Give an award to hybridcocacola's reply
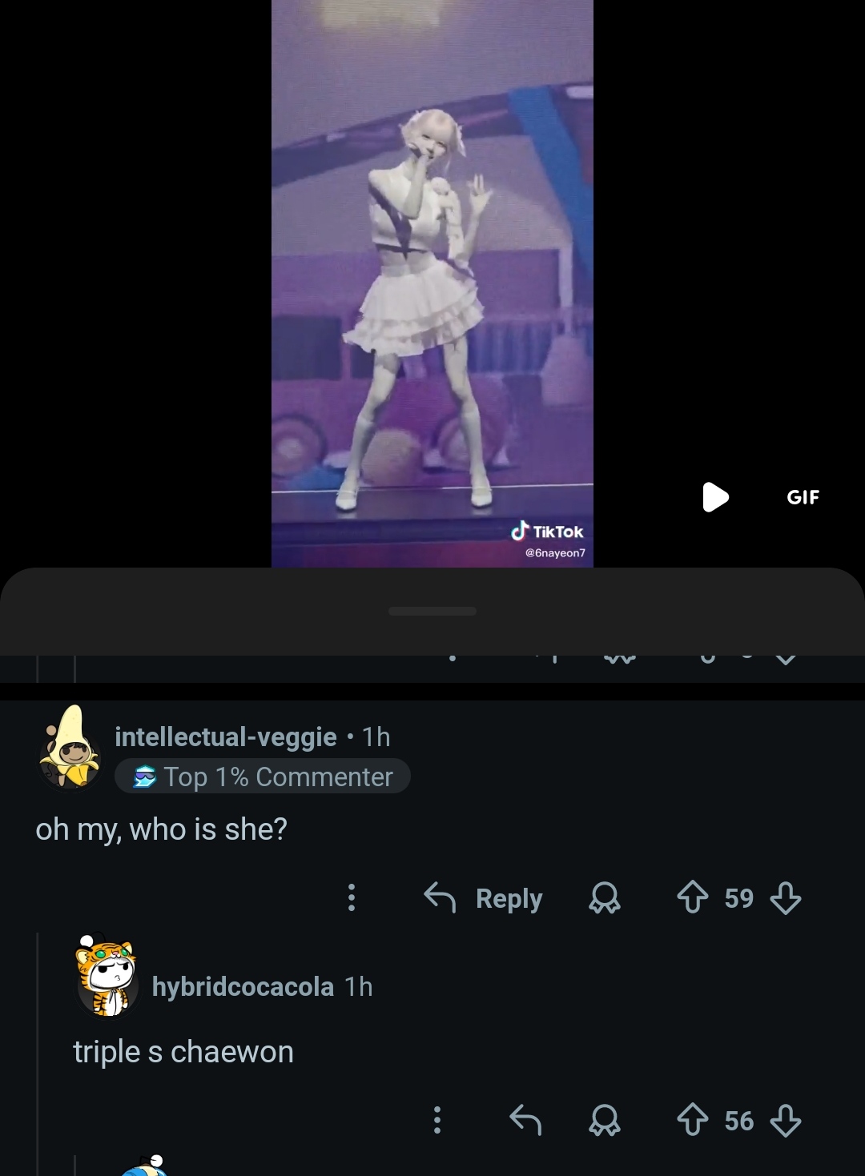865x1176 pixels. 605,1121
